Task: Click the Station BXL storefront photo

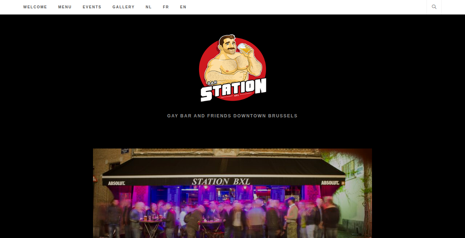Action: point(232,193)
